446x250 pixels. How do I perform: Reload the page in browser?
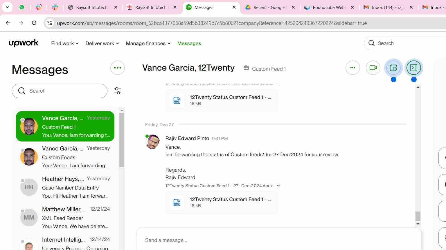pos(34,23)
